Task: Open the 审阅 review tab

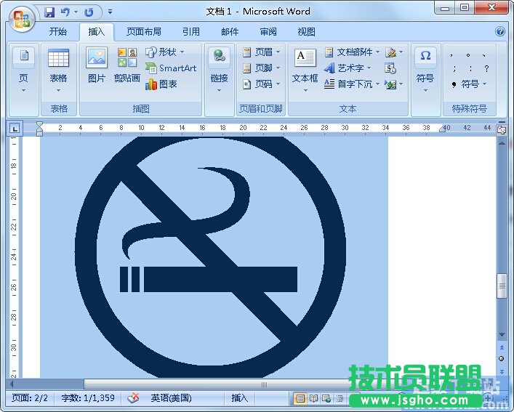Action: pyautogui.click(x=268, y=32)
